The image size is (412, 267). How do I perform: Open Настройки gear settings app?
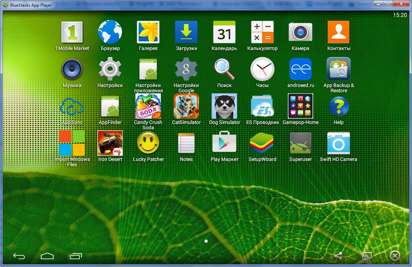110,69
